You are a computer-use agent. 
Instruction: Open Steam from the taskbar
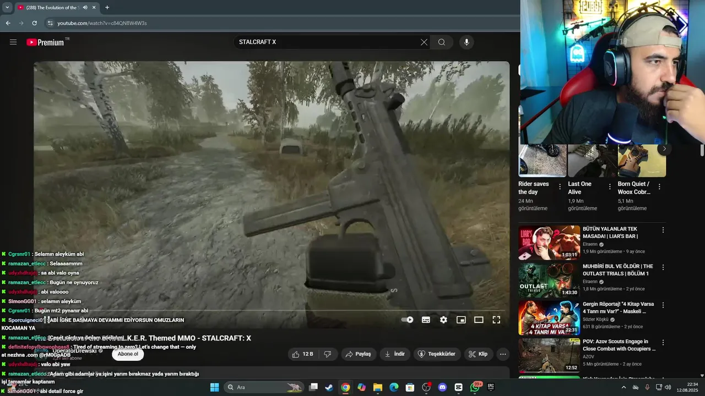point(329,387)
